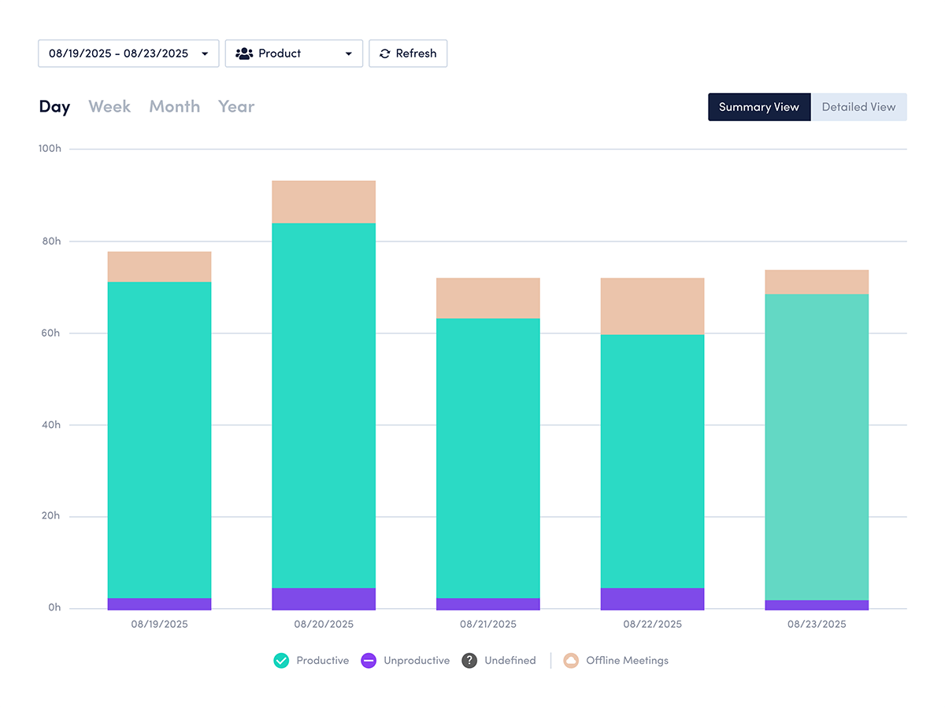
Task: Click the people icon inside the Product filter
Action: click(x=244, y=53)
